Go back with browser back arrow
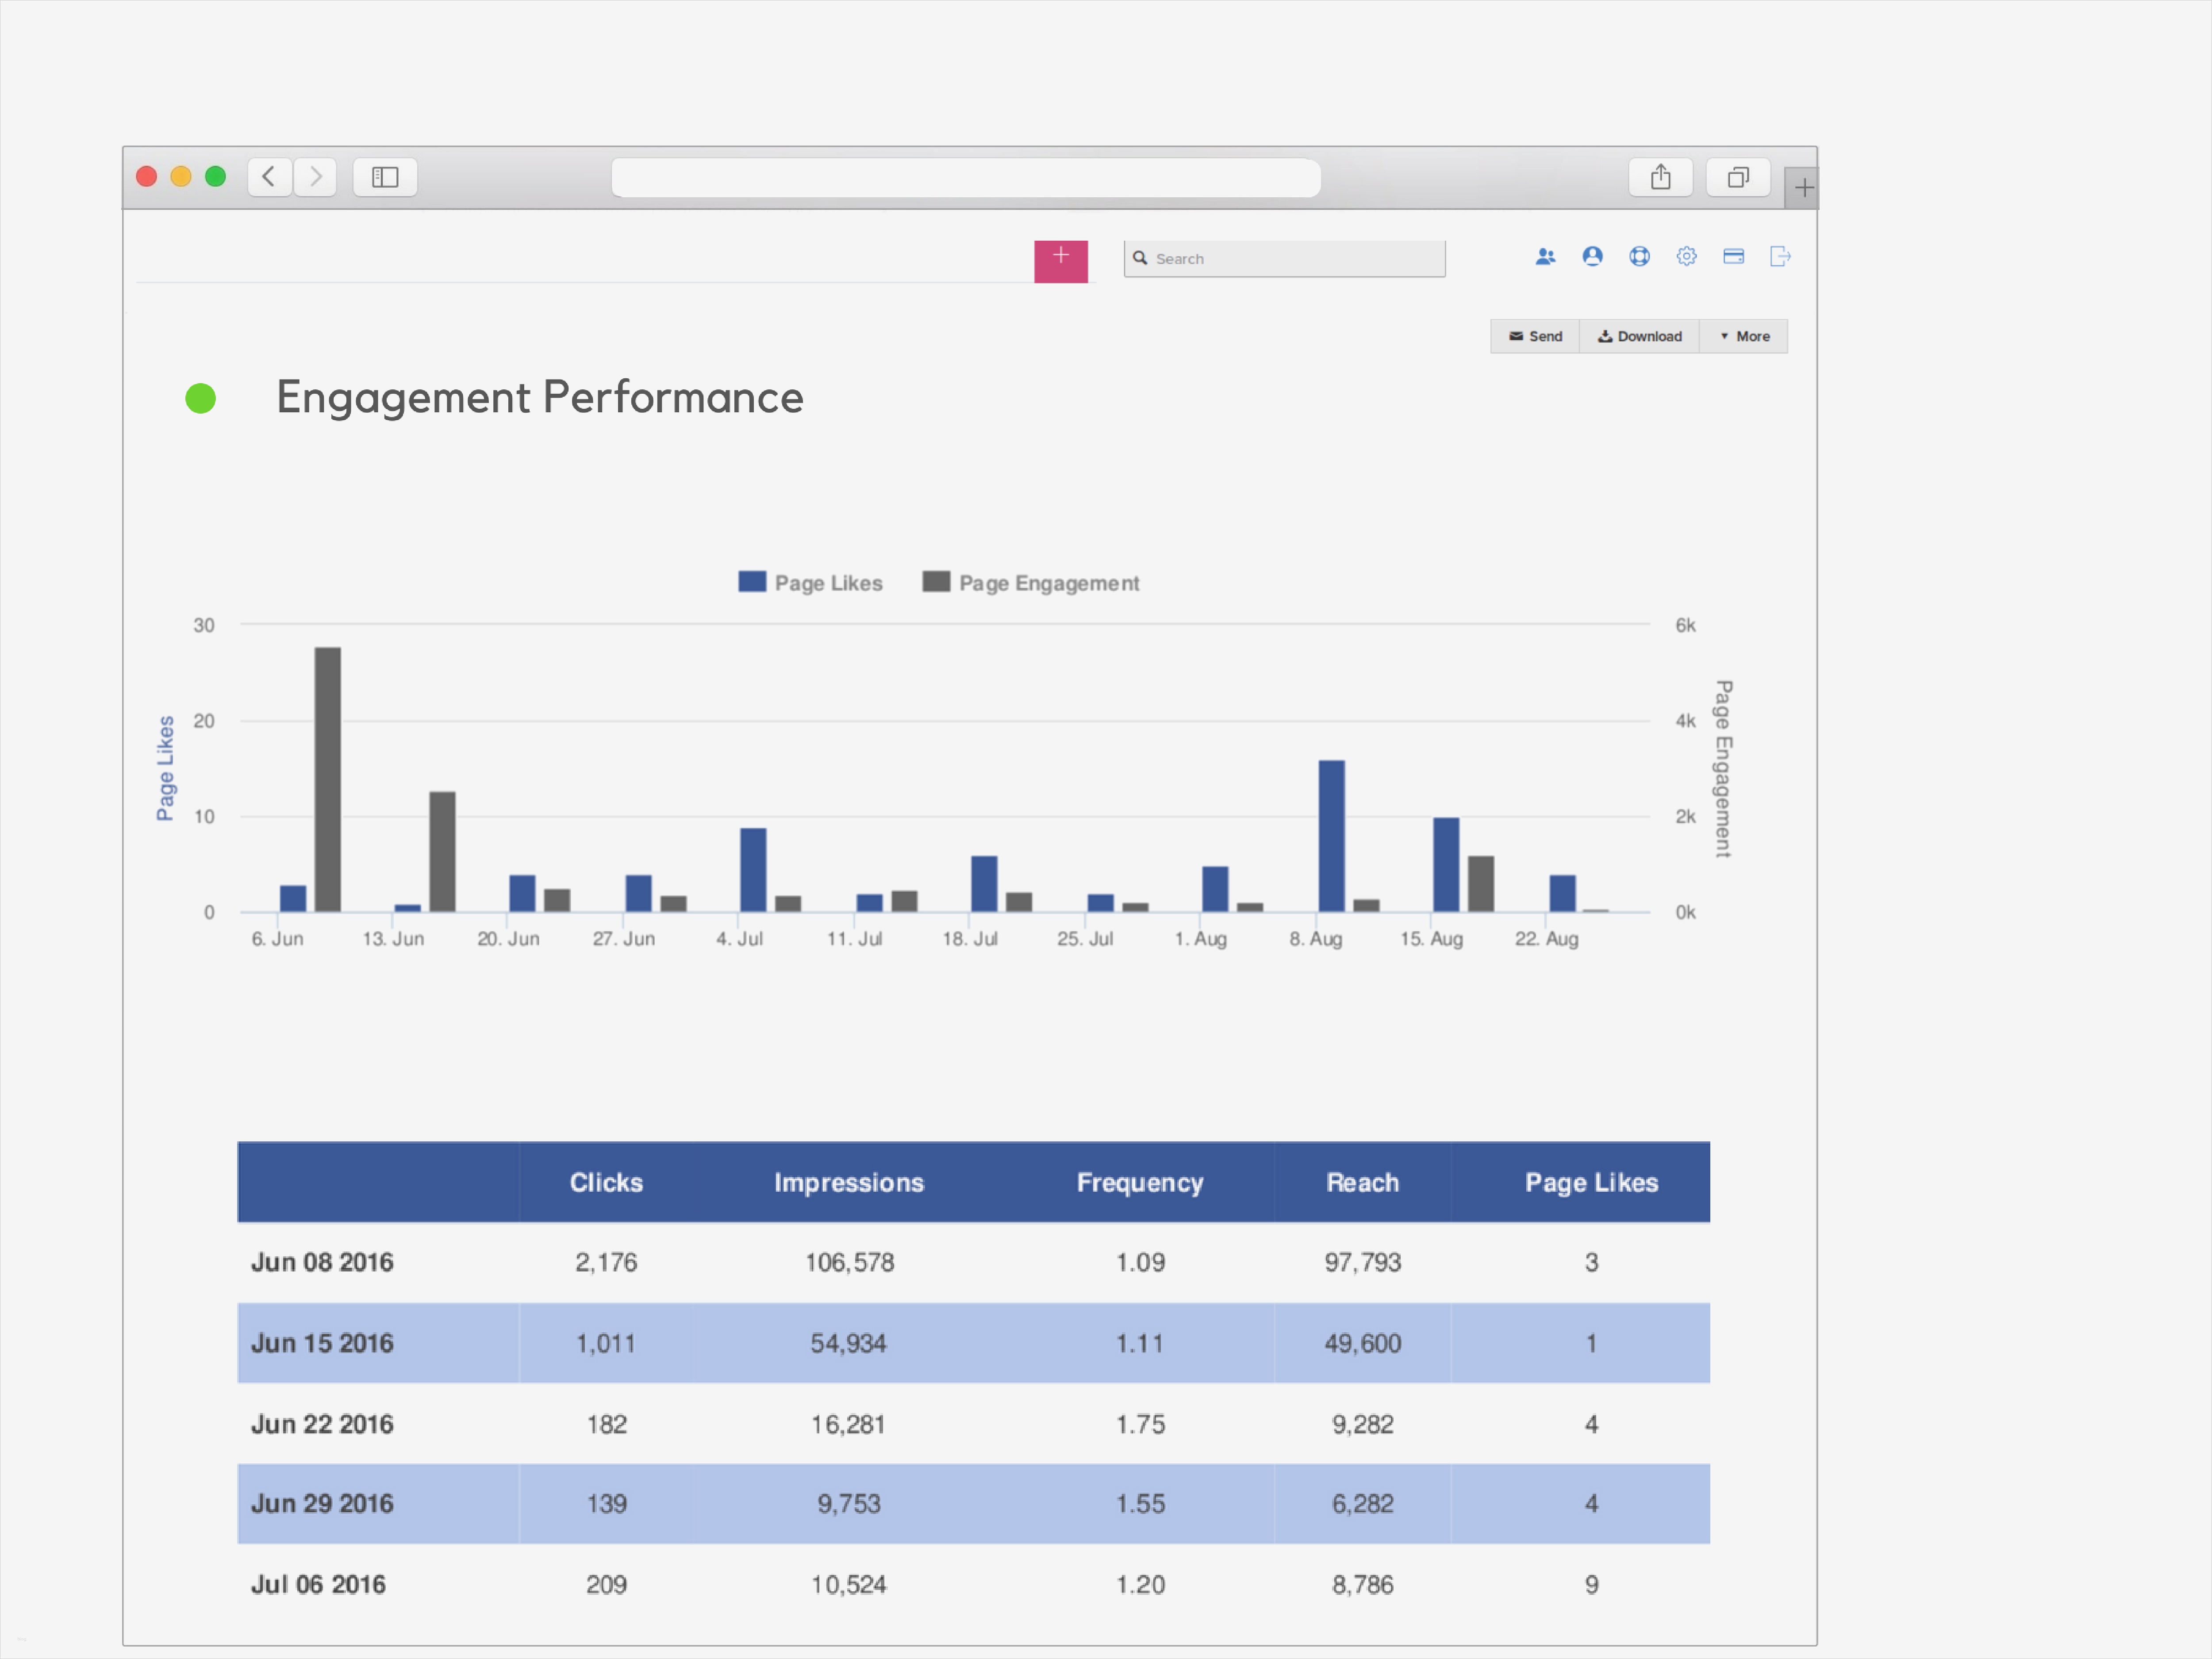2212x1659 pixels. [x=269, y=178]
